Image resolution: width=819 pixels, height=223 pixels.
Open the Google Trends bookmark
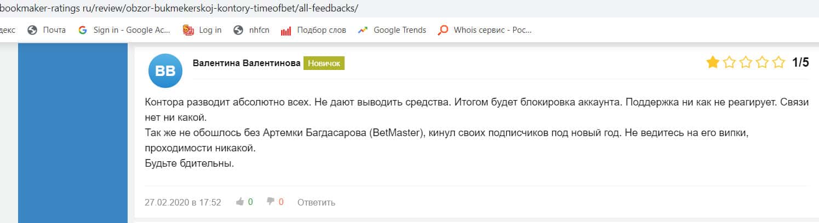392,30
